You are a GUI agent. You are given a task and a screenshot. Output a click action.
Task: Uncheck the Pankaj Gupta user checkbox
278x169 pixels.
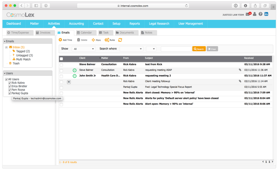pos(10,93)
